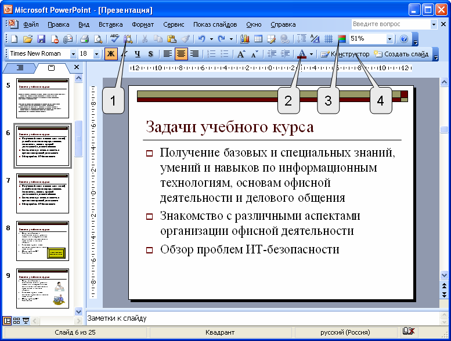This screenshot has height=341, width=451.
Task: Open Formatting toolbar options arrow
Action: 436,55
